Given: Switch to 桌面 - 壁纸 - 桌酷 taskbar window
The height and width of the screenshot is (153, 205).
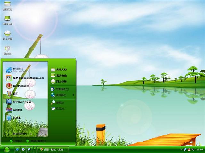Looking at the screenshot, I should click(x=53, y=149).
